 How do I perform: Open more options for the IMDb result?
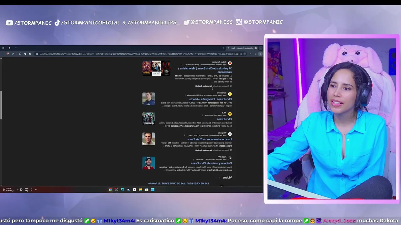click(203, 115)
